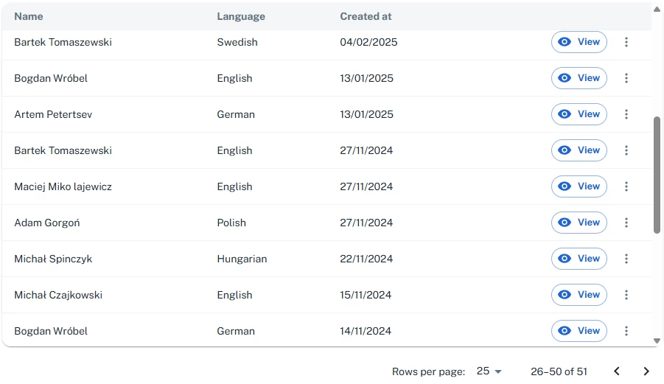Open three-dot menu for Bartek Tomaszewski Swedish row
Image resolution: width=664 pixels, height=384 pixels.
coord(626,42)
